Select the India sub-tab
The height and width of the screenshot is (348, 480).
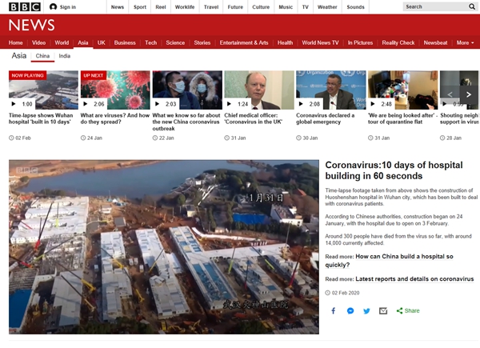64,57
